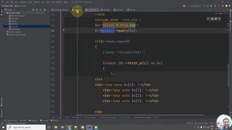Open the VCS menu
232x130 pixels.
coord(53,2)
